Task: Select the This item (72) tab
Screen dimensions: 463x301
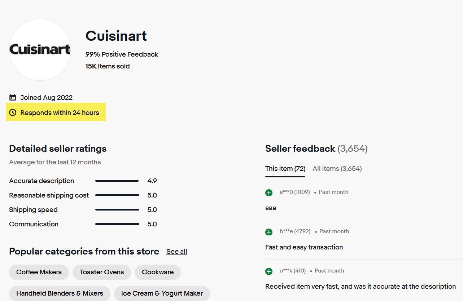Action: [x=285, y=169]
